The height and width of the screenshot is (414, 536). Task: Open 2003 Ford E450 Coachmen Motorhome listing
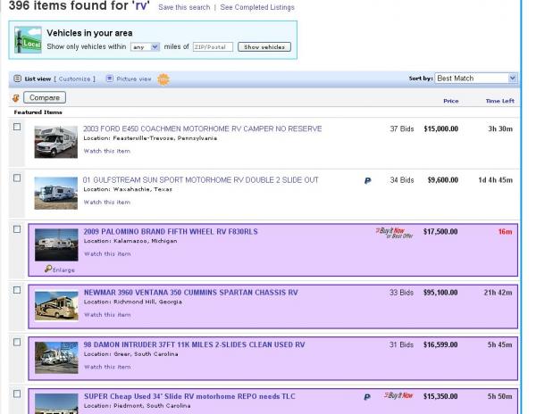pos(203,128)
